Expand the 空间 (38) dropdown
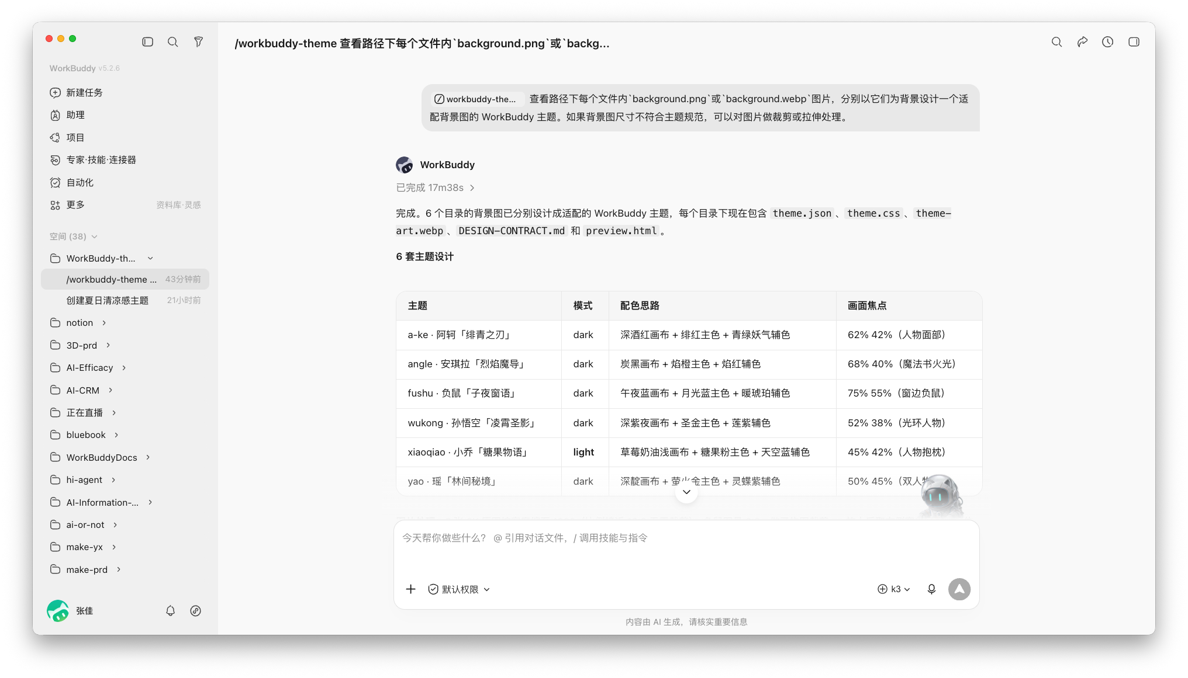 [x=74, y=237]
